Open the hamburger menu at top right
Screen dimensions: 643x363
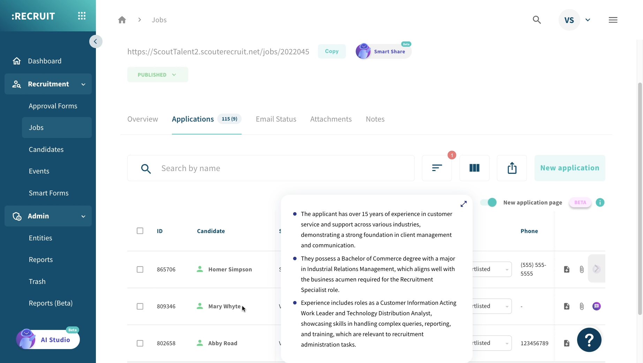click(x=613, y=20)
